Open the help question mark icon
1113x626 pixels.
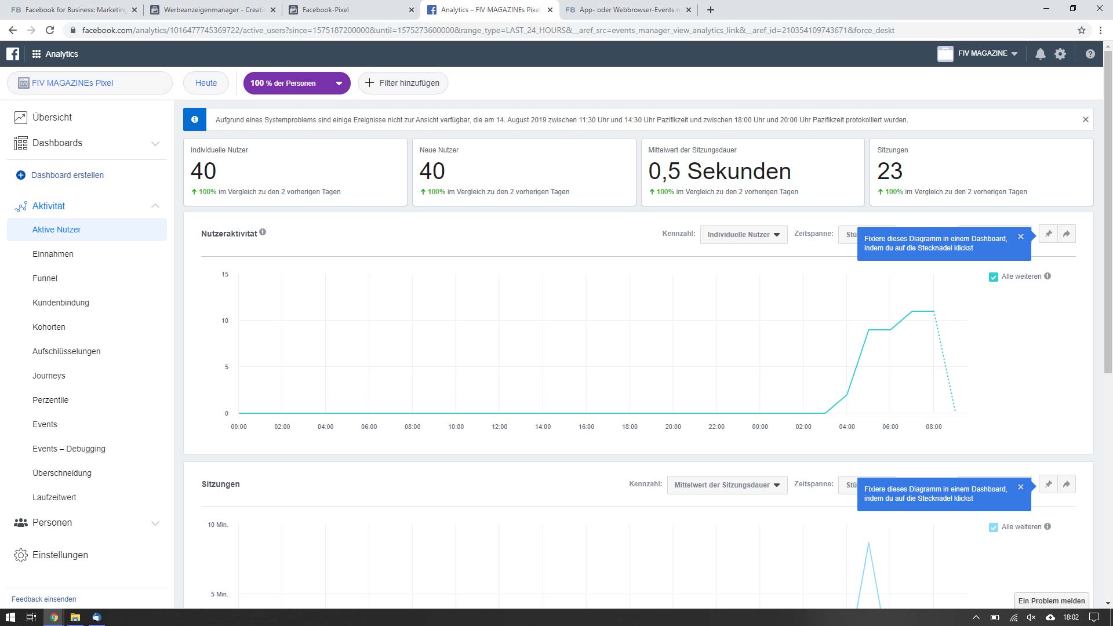click(x=1090, y=54)
